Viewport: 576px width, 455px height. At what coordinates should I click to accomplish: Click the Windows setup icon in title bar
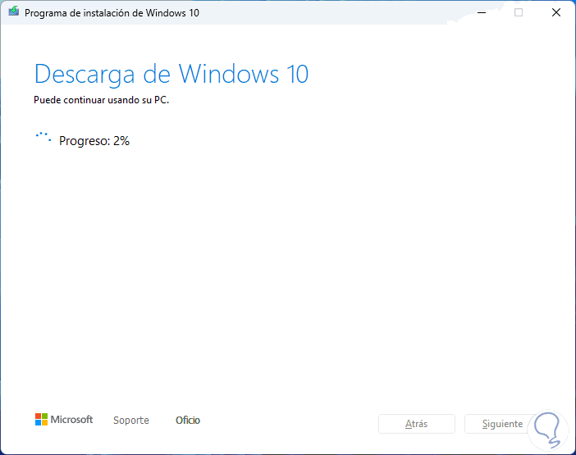click(x=14, y=11)
